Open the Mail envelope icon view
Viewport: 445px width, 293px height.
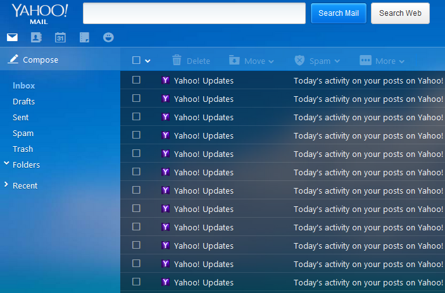[12, 37]
